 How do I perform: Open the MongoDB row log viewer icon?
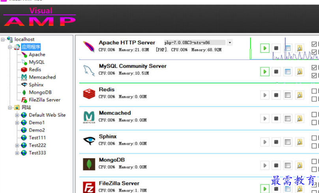click(x=300, y=165)
